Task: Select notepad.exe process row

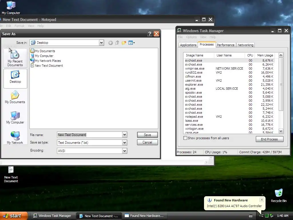Action: coord(229,117)
